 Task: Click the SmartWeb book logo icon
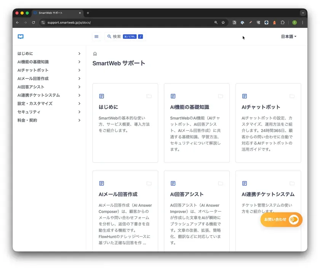[20, 37]
